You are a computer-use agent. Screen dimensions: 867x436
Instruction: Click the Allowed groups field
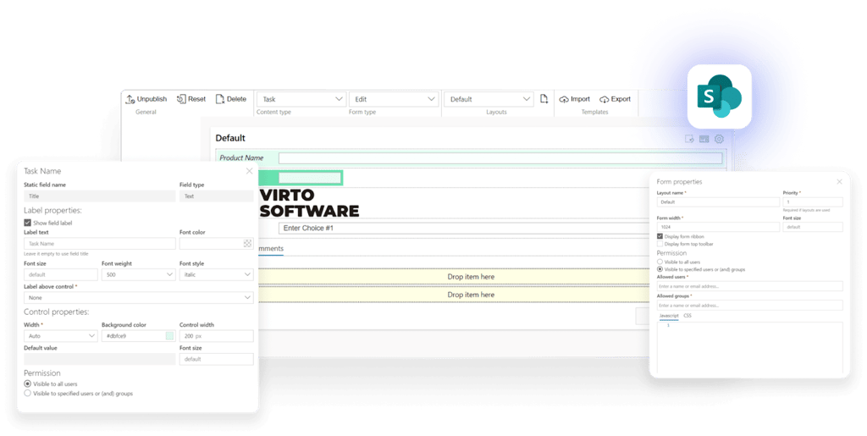[x=750, y=305]
